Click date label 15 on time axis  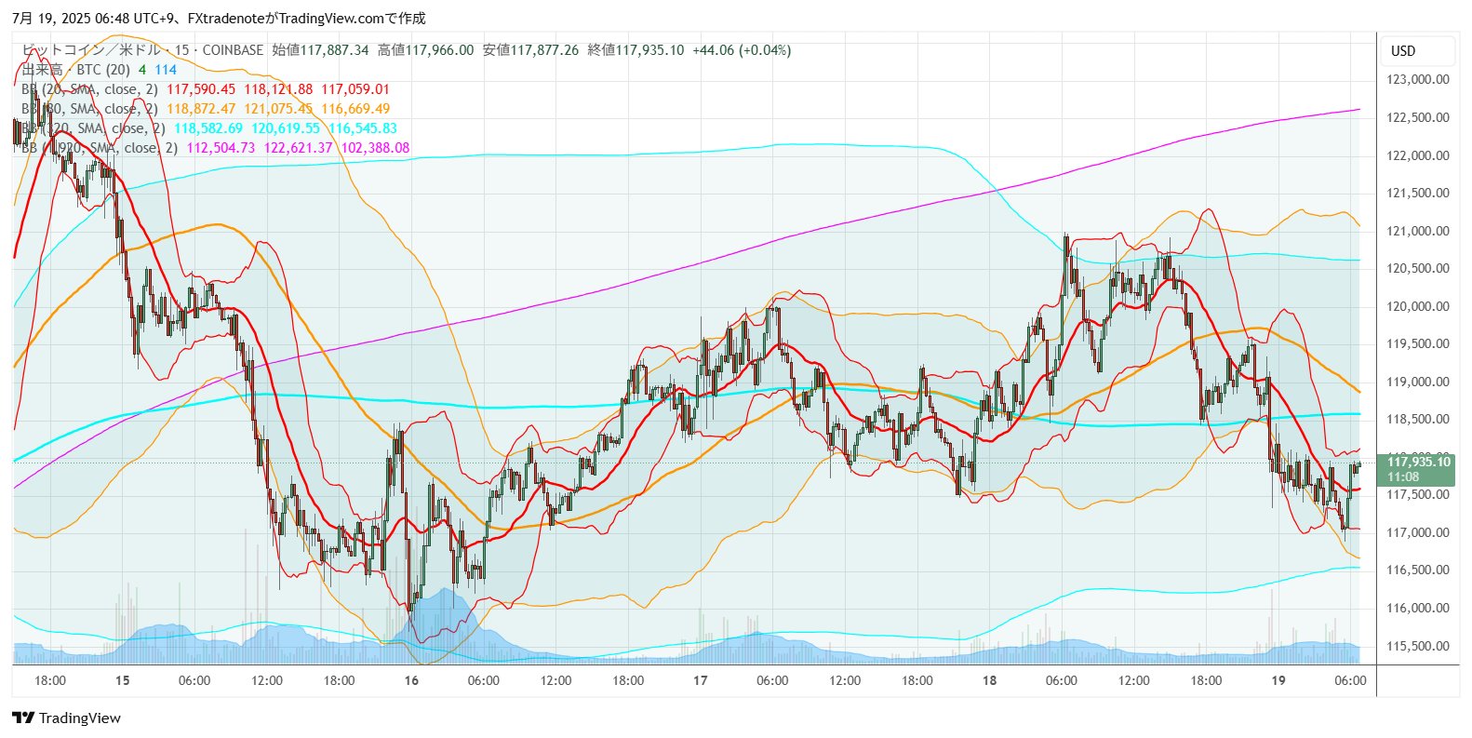coord(123,680)
